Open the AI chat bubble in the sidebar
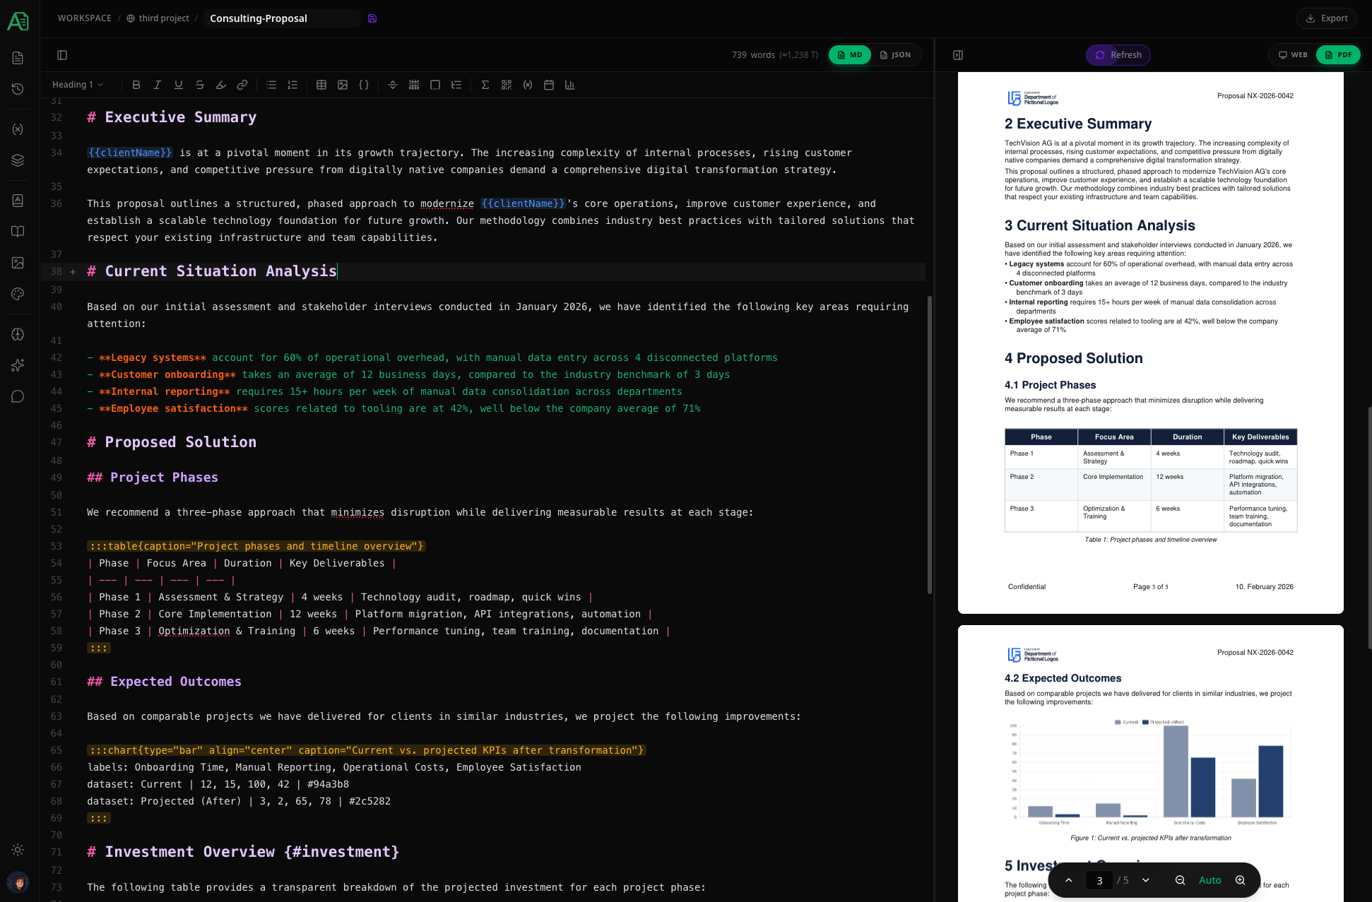Screen dimensions: 1372x902 [x=18, y=396]
